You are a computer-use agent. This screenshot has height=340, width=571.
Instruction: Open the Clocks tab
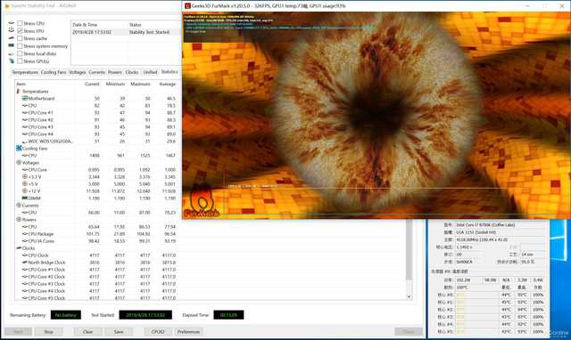pyautogui.click(x=132, y=72)
